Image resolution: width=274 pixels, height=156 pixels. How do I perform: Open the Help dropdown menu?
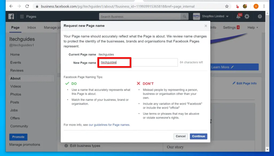tap(253, 27)
